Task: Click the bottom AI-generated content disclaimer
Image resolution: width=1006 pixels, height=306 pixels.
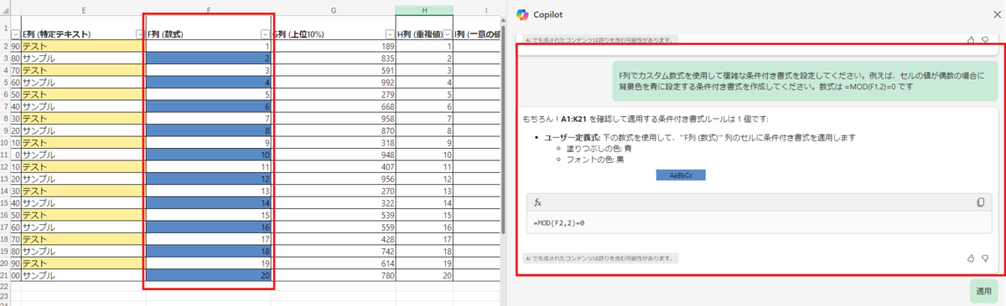Action: point(599,258)
